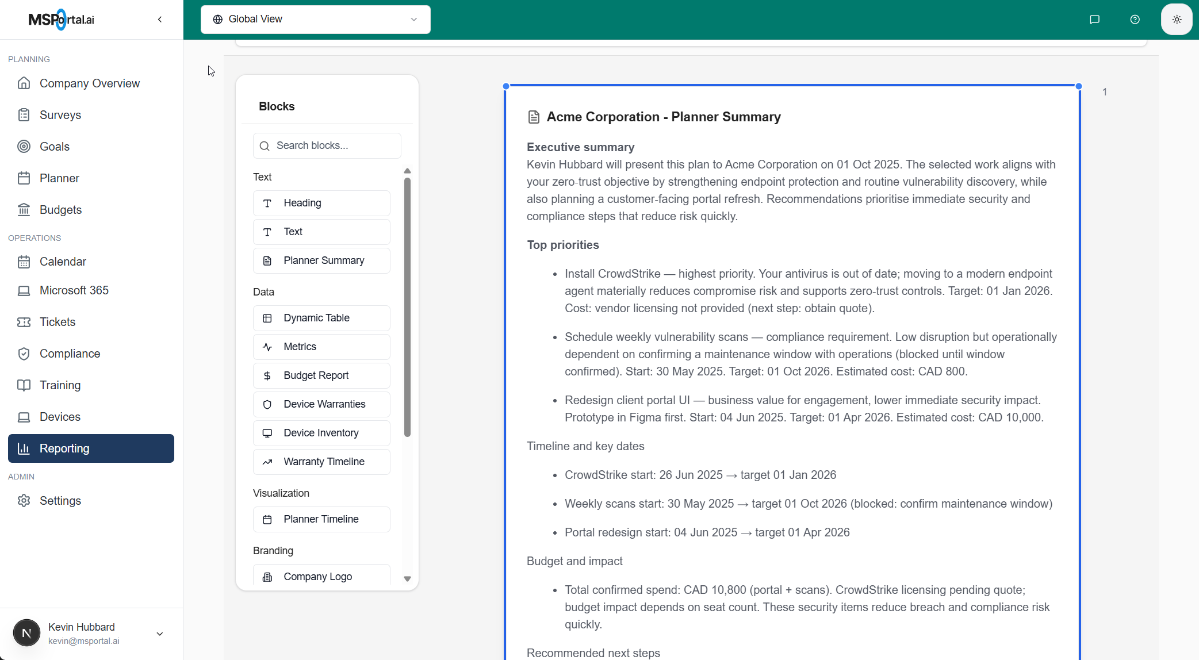The image size is (1199, 660).
Task: Toggle the light/dark theme sun icon
Action: tap(1177, 20)
